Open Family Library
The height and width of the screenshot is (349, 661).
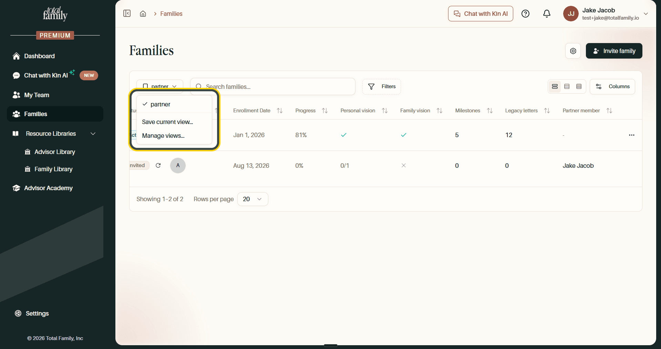pos(53,169)
